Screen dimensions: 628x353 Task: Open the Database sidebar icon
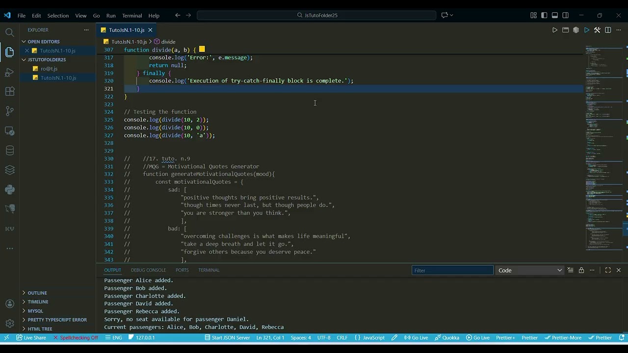coord(9,151)
